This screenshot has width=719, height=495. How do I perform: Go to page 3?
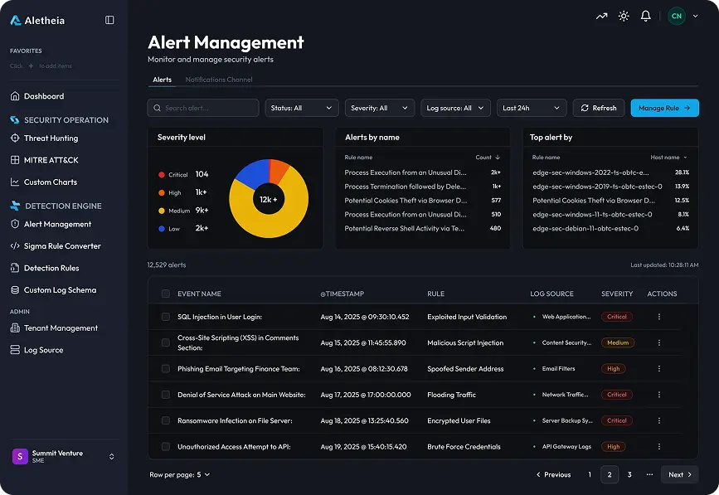(x=629, y=475)
